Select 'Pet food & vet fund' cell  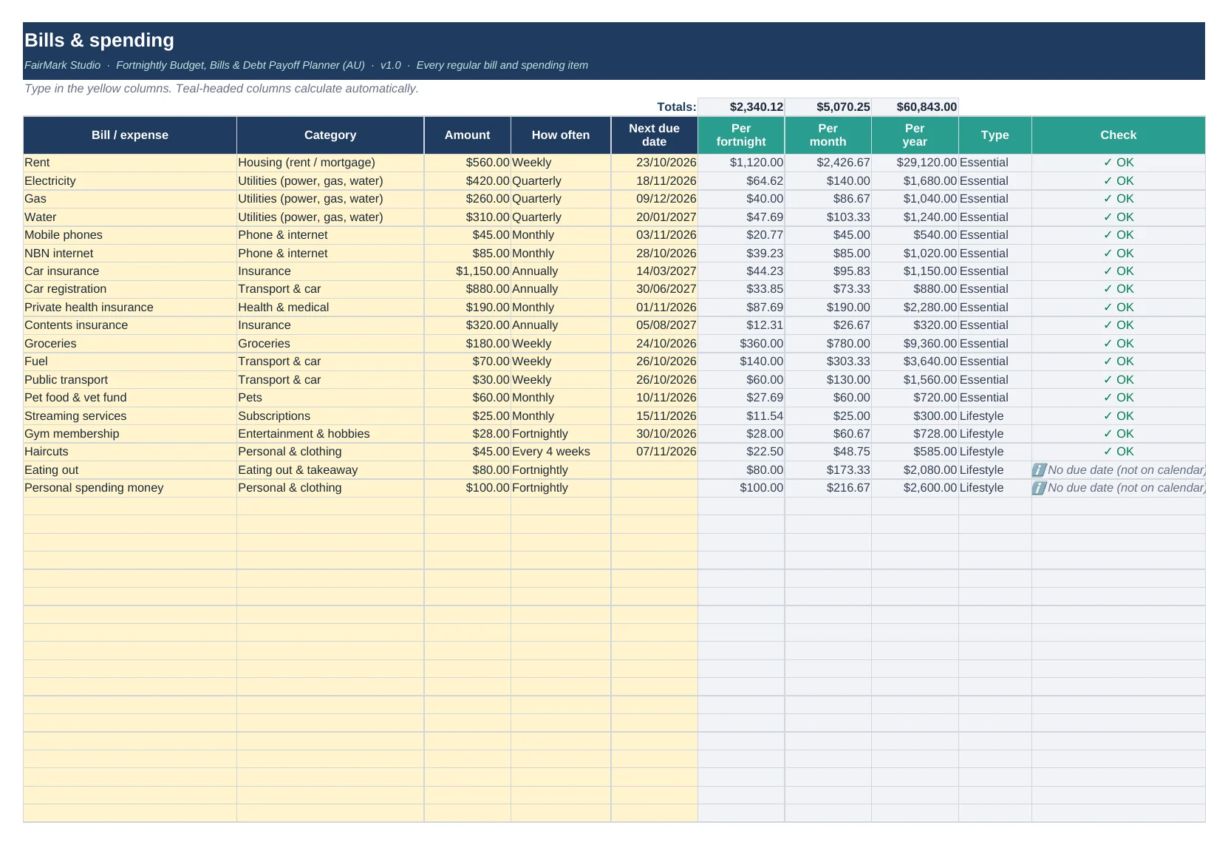pos(130,398)
